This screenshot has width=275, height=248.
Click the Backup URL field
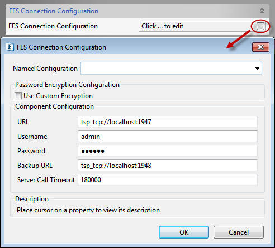(x=168, y=166)
